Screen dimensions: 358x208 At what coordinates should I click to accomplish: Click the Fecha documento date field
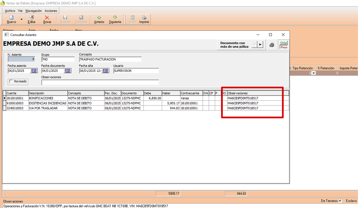[x=53, y=71]
